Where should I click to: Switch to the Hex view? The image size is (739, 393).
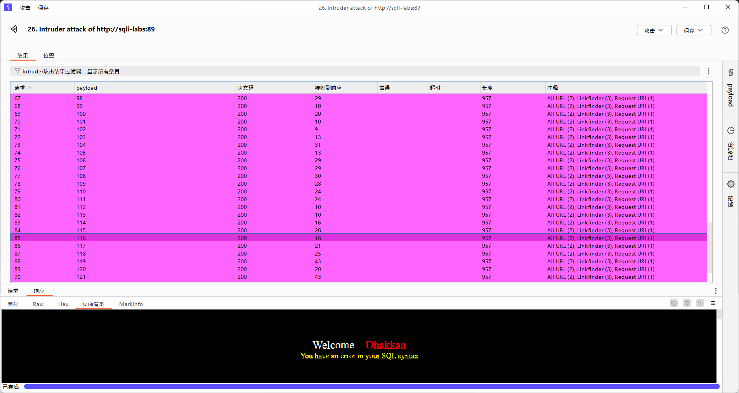click(63, 304)
